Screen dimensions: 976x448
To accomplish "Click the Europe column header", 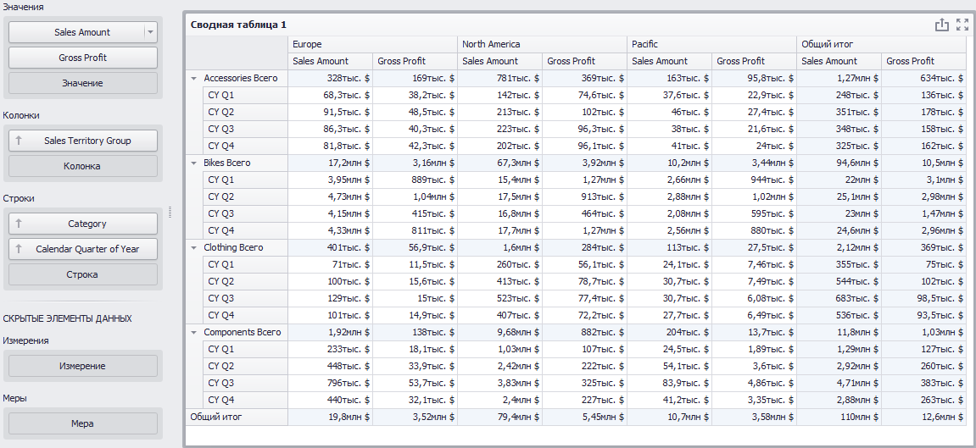I will pos(372,45).
